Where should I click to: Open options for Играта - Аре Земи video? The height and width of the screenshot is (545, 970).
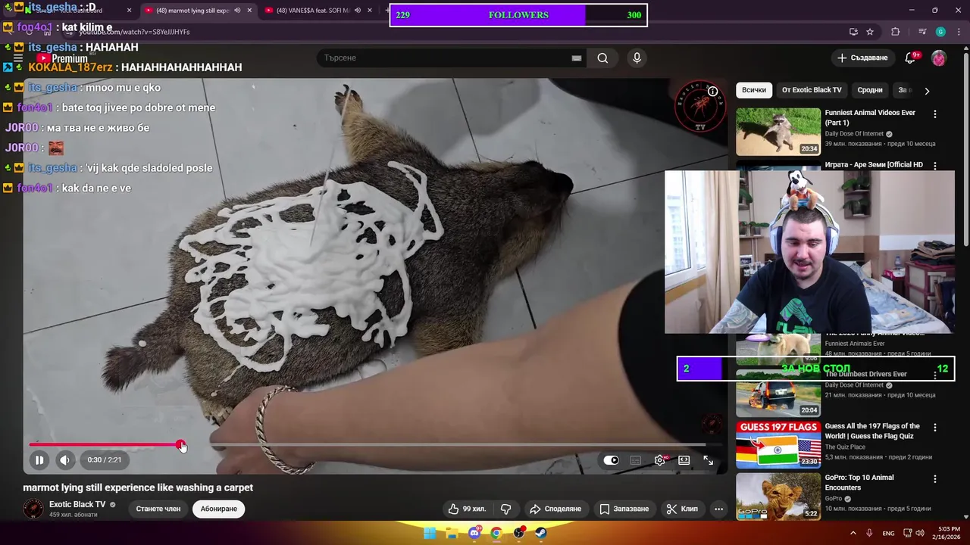(x=934, y=165)
